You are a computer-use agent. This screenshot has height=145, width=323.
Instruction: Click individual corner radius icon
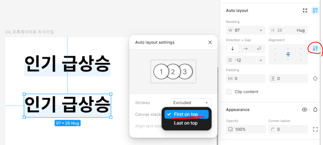315,129
